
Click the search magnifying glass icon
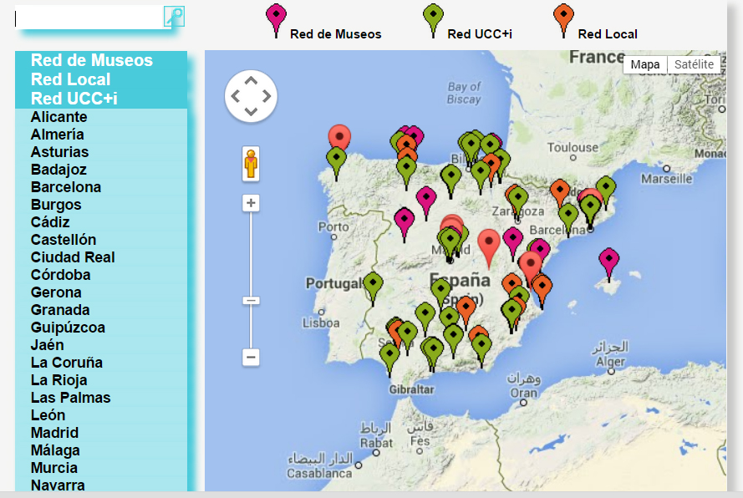coord(172,17)
